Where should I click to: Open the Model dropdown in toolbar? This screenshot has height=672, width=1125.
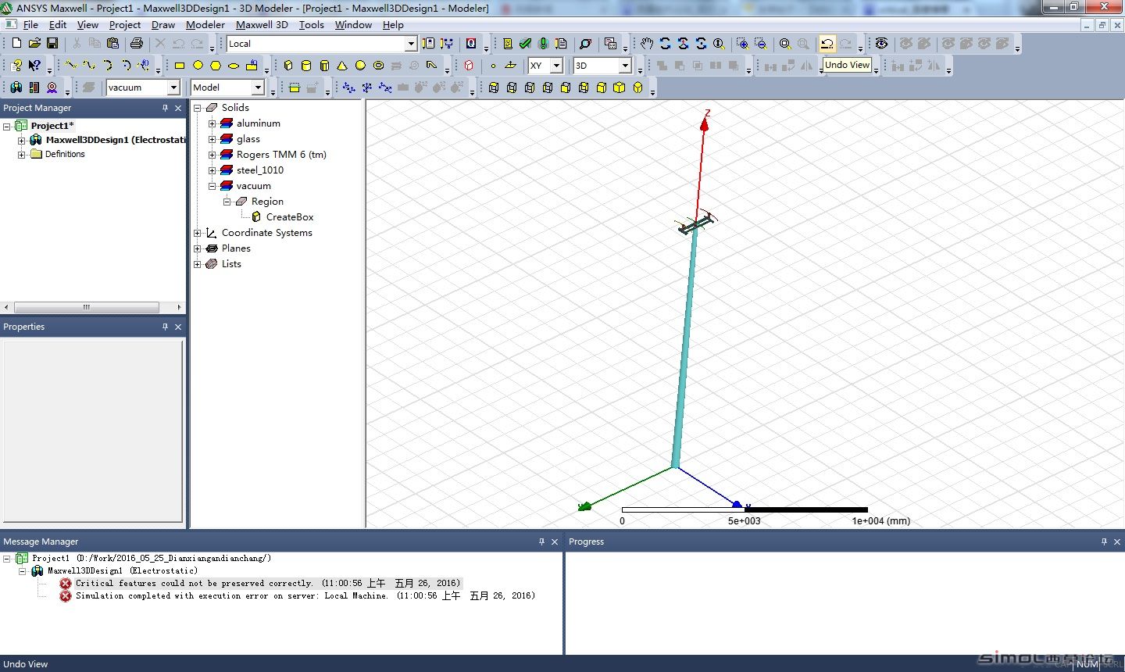click(x=258, y=88)
